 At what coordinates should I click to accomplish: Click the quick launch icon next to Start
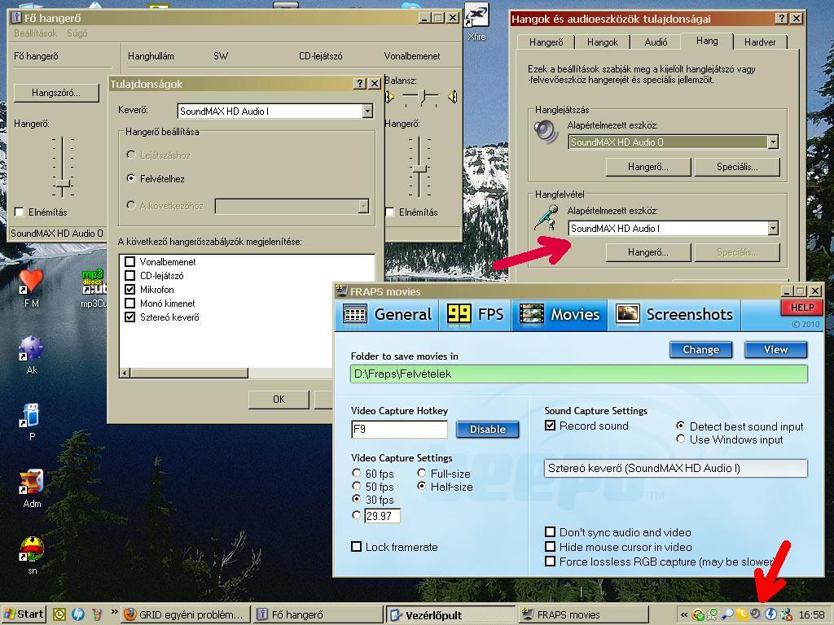click(59, 614)
